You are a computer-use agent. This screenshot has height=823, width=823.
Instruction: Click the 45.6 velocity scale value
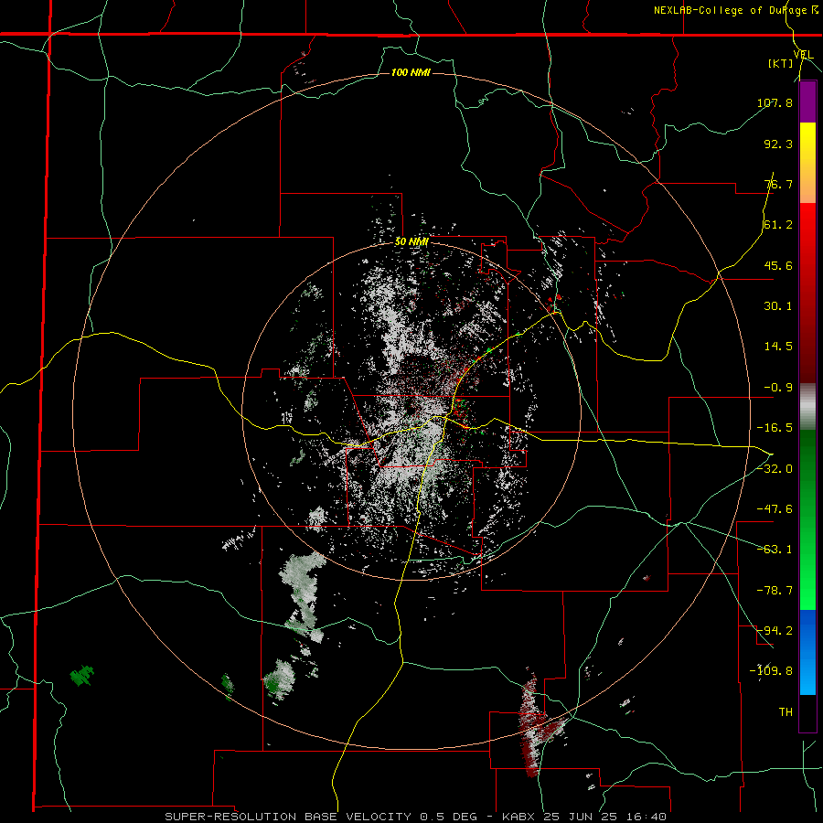click(778, 265)
